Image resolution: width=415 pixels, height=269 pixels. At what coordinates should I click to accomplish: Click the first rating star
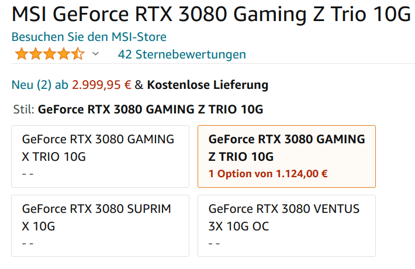(x=22, y=54)
